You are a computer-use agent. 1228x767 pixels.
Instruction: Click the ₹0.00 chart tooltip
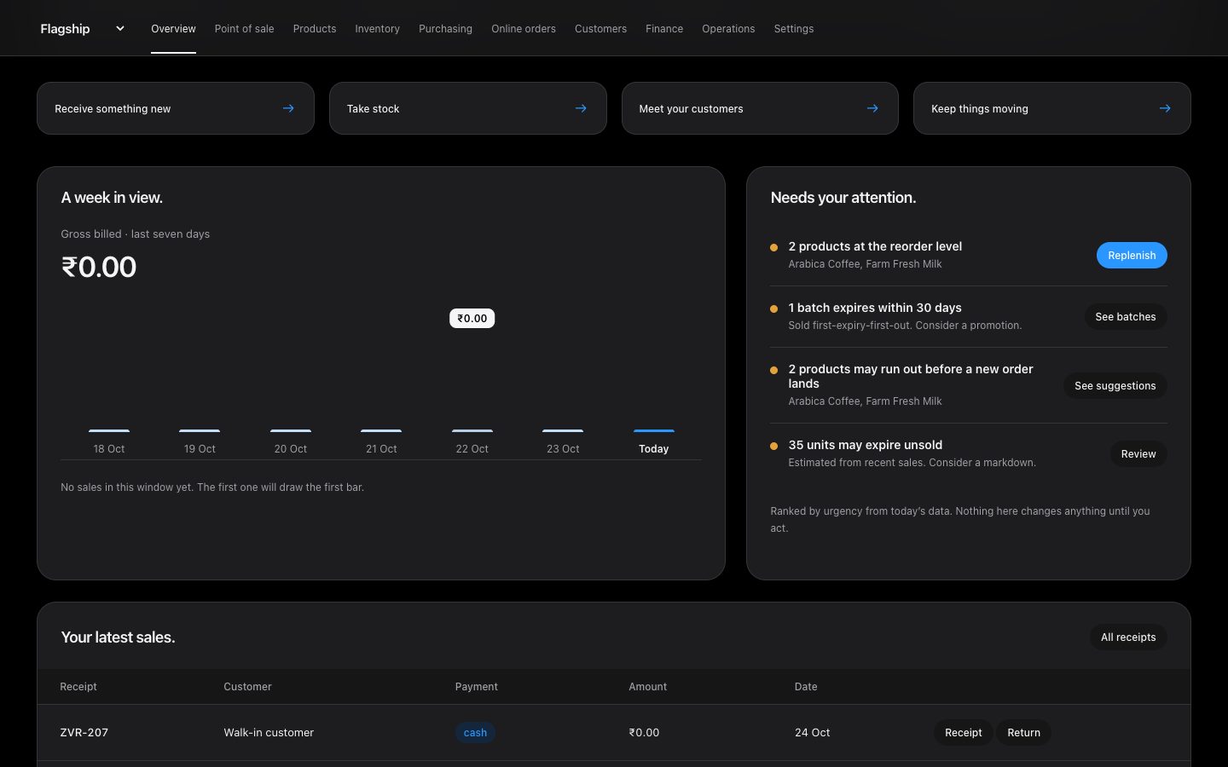[472, 318]
